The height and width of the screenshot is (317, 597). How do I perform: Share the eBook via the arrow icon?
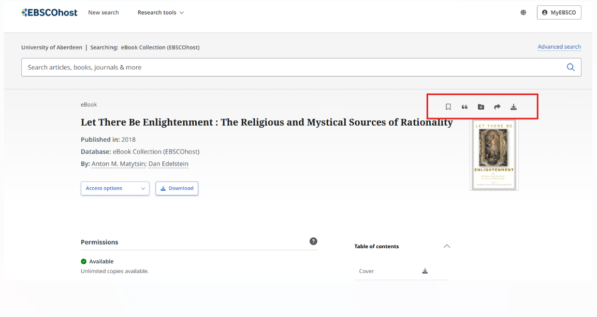[x=497, y=107]
